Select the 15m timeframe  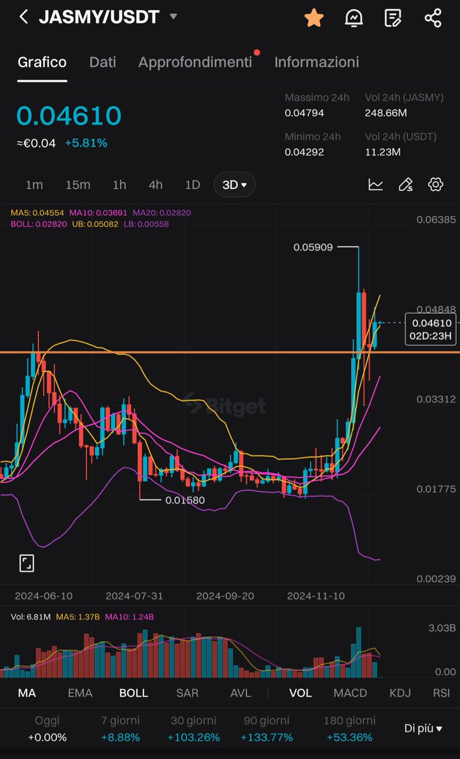coord(78,185)
